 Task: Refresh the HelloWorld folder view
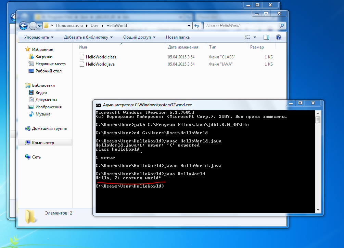197,26
